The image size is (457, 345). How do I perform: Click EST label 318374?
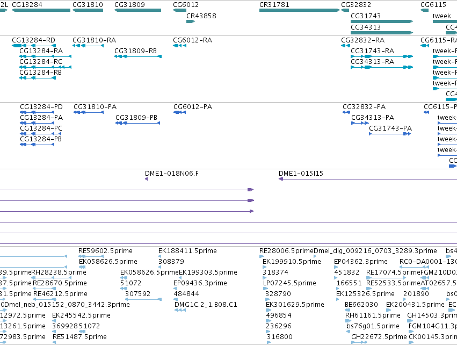[275, 272]
